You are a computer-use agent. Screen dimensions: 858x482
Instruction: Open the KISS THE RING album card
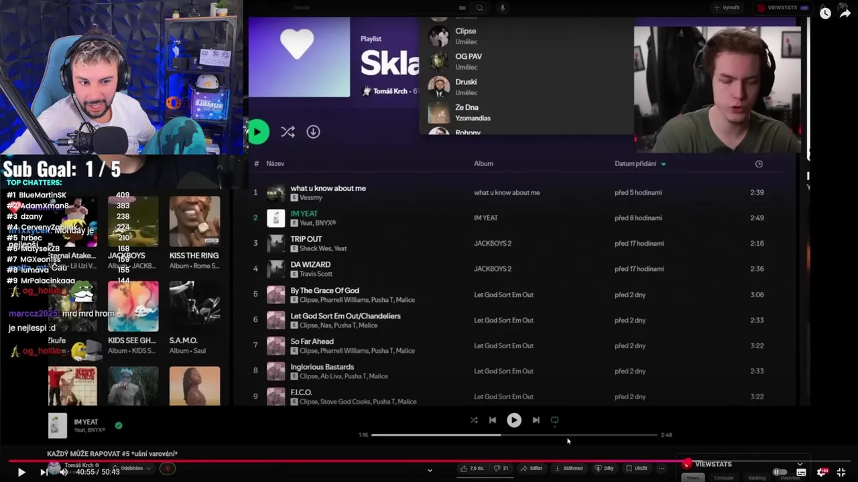194,232
